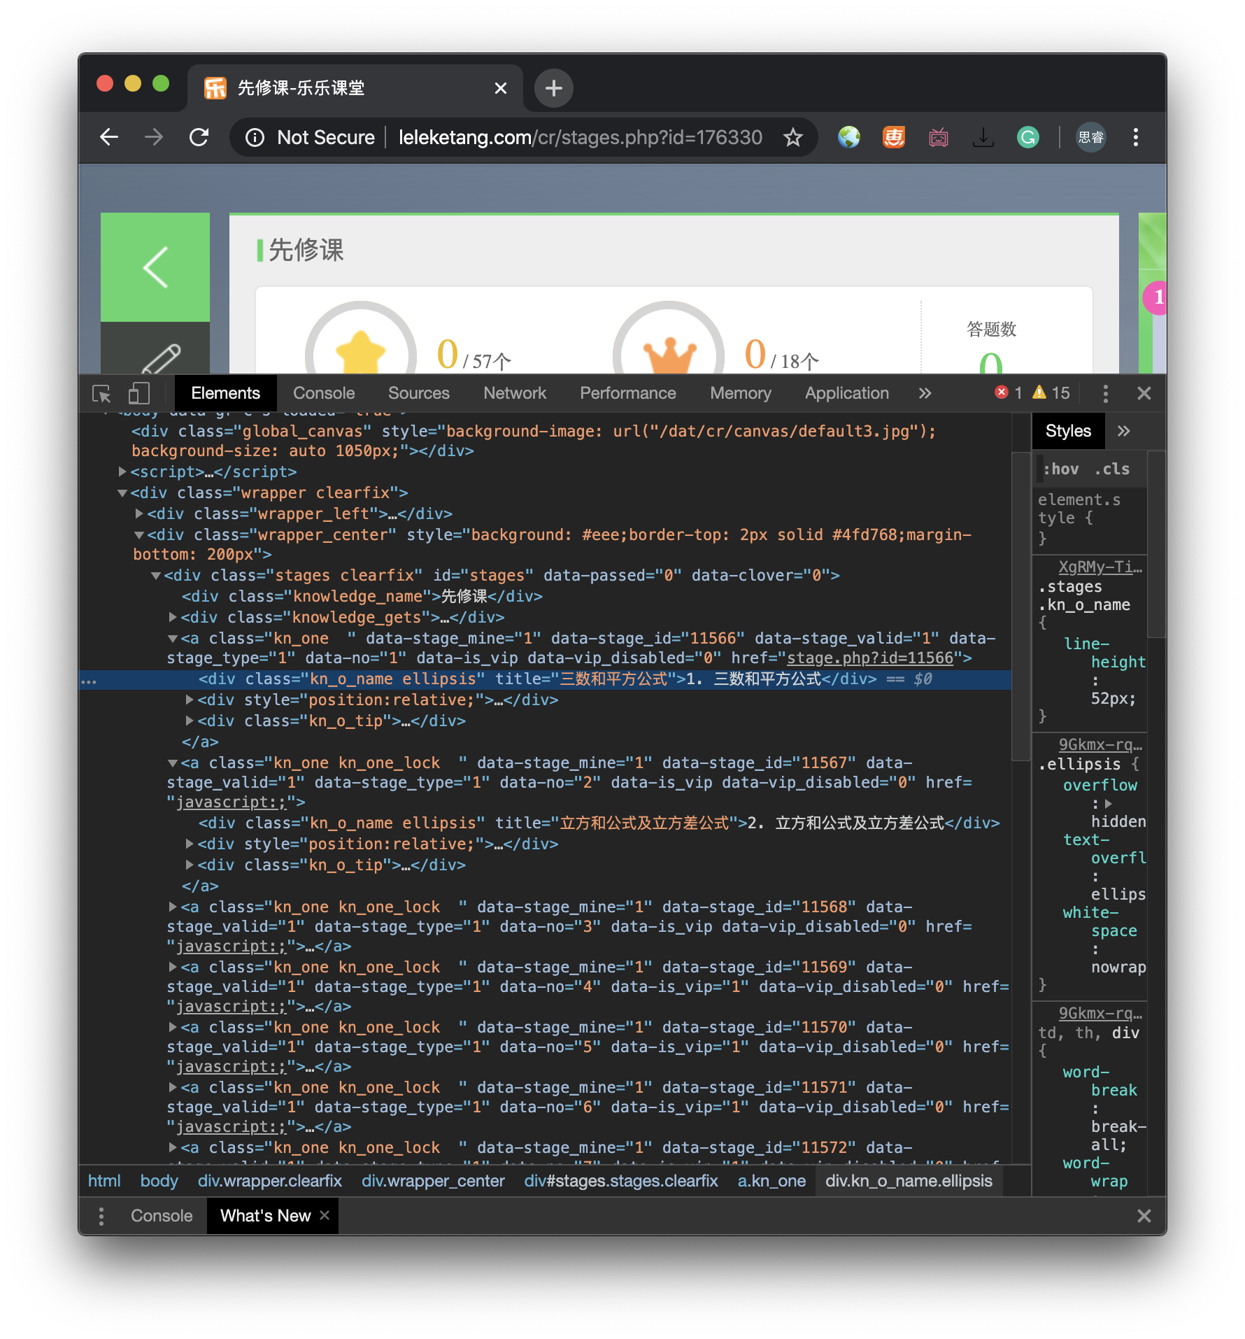This screenshot has height=1339, width=1245.
Task: Collapse the anchor with stage_id 11566
Action: point(173,638)
